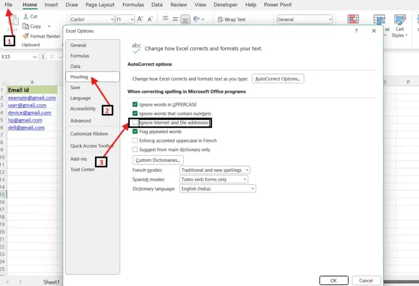This screenshot has width=419, height=286.
Task: Increase font size with larger A icon
Action: (x=140, y=19)
